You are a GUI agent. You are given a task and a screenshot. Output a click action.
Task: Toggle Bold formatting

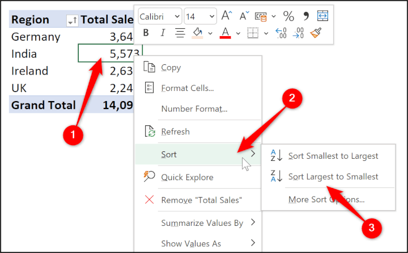click(146, 33)
